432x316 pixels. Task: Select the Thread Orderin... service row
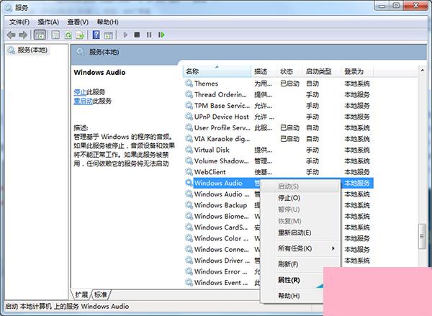pos(279,94)
